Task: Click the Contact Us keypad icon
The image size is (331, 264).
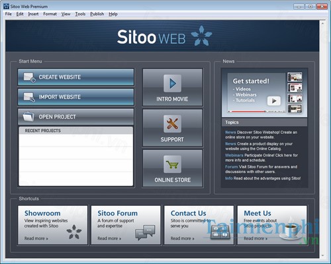Action: (x=220, y=232)
